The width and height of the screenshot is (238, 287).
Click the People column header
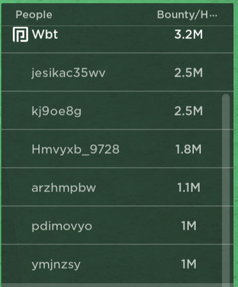pos(34,15)
